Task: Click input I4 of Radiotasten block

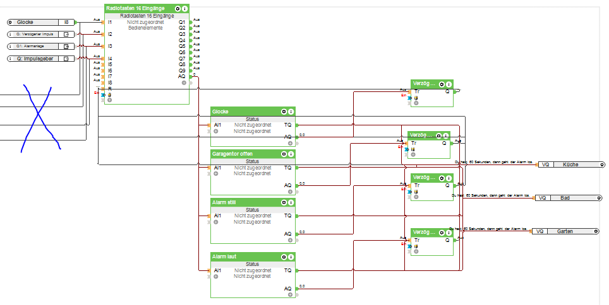Action: coord(110,59)
